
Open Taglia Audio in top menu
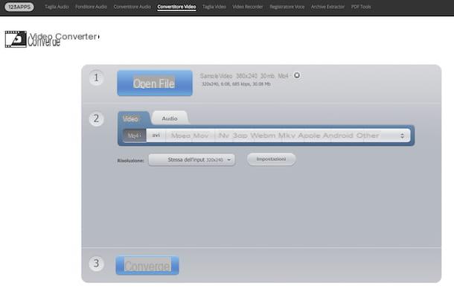click(57, 7)
